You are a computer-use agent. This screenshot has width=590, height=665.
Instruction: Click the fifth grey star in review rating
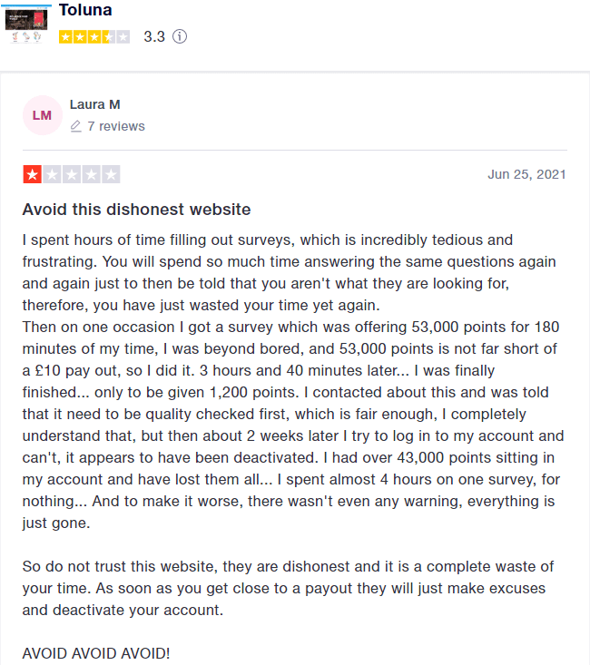pyautogui.click(x=112, y=174)
